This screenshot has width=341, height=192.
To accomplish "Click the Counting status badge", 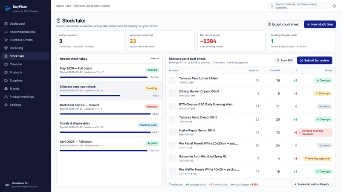I will (x=151, y=88).
